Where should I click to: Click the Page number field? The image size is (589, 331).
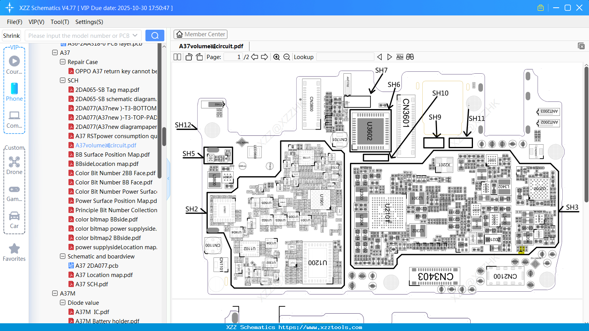[x=232, y=57]
